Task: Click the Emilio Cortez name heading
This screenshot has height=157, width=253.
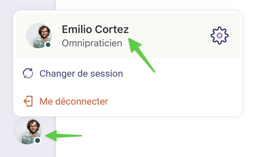Action: [x=95, y=29]
